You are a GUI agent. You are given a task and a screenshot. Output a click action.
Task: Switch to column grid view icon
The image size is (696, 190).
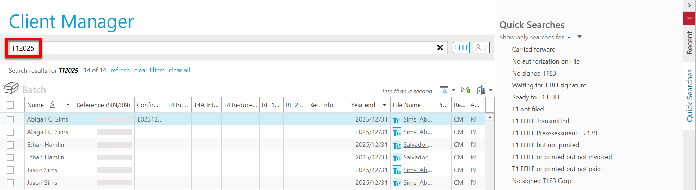(461, 48)
